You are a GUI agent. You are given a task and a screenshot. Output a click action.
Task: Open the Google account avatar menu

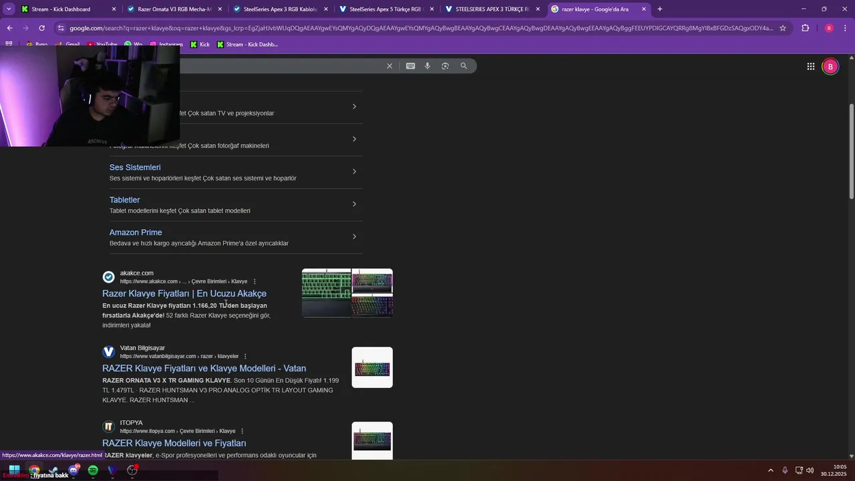pyautogui.click(x=830, y=66)
